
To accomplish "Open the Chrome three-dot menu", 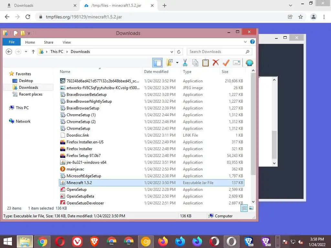I will 324,17.
